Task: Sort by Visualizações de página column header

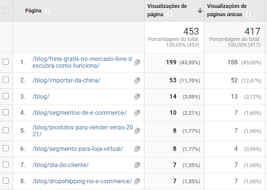Action: tap(167, 10)
